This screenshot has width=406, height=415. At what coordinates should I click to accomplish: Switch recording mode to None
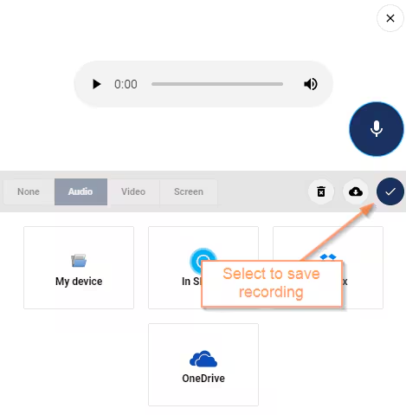pos(29,191)
